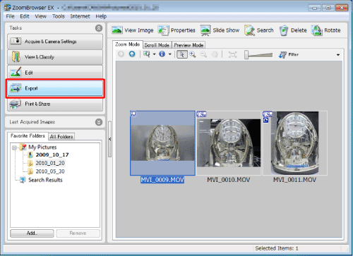Open the Filter dropdown arrow
This screenshot has width=353, height=256.
point(338,55)
